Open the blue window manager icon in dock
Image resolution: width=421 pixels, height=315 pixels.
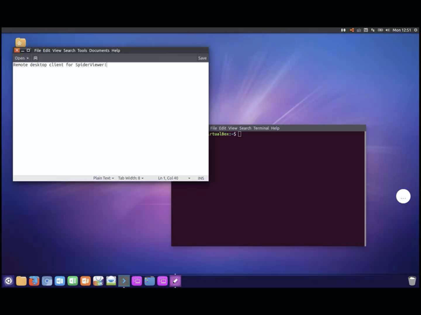click(x=150, y=281)
